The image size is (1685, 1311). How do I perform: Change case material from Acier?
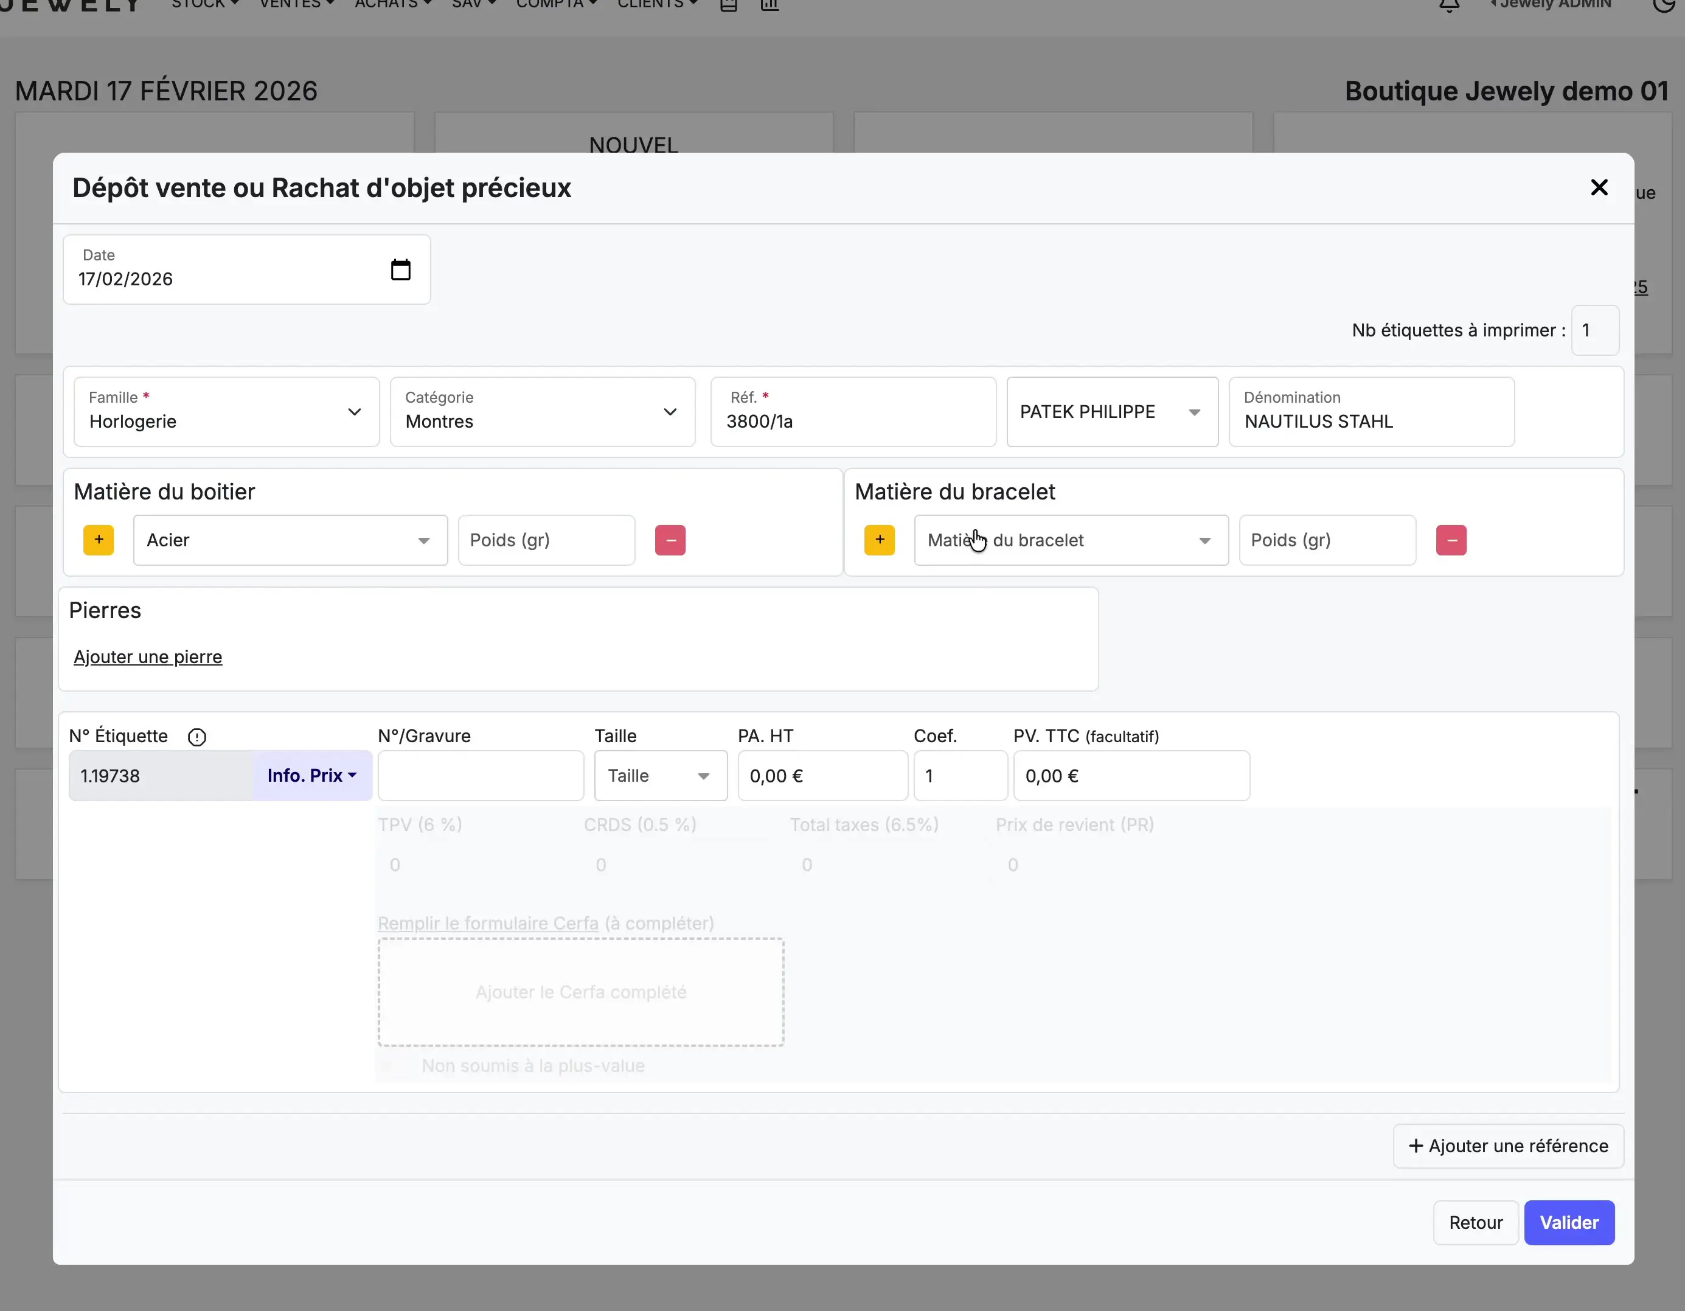[x=290, y=540]
